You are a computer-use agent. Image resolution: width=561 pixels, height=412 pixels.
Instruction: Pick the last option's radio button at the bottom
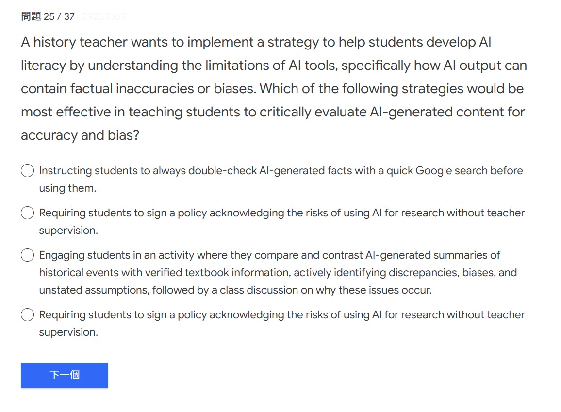28,315
